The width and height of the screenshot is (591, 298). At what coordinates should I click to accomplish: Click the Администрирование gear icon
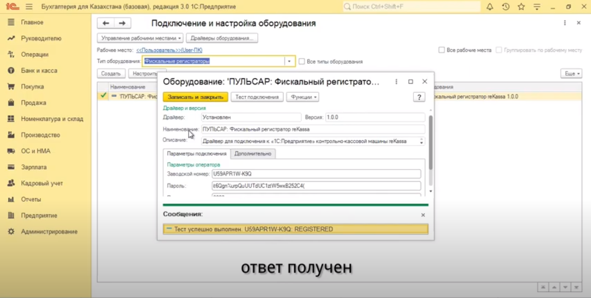[11, 232]
